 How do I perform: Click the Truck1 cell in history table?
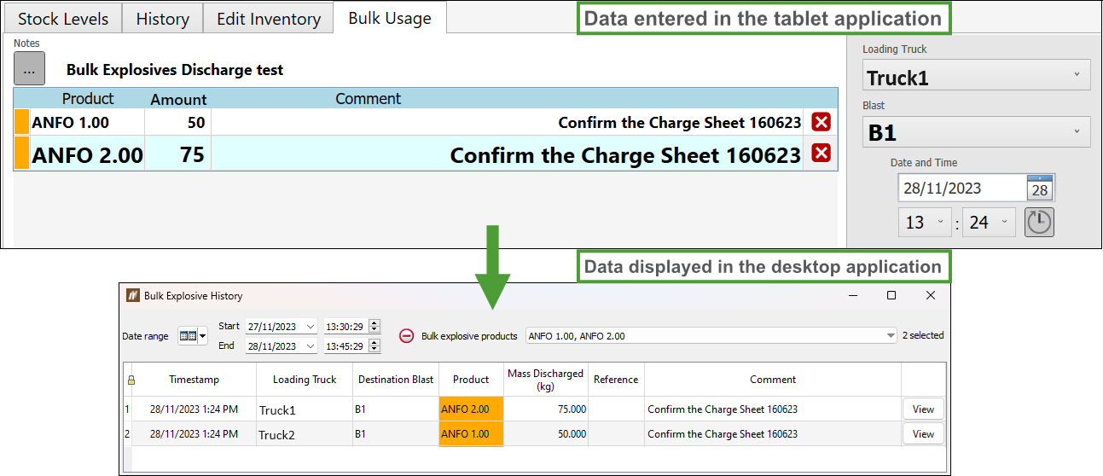(305, 409)
